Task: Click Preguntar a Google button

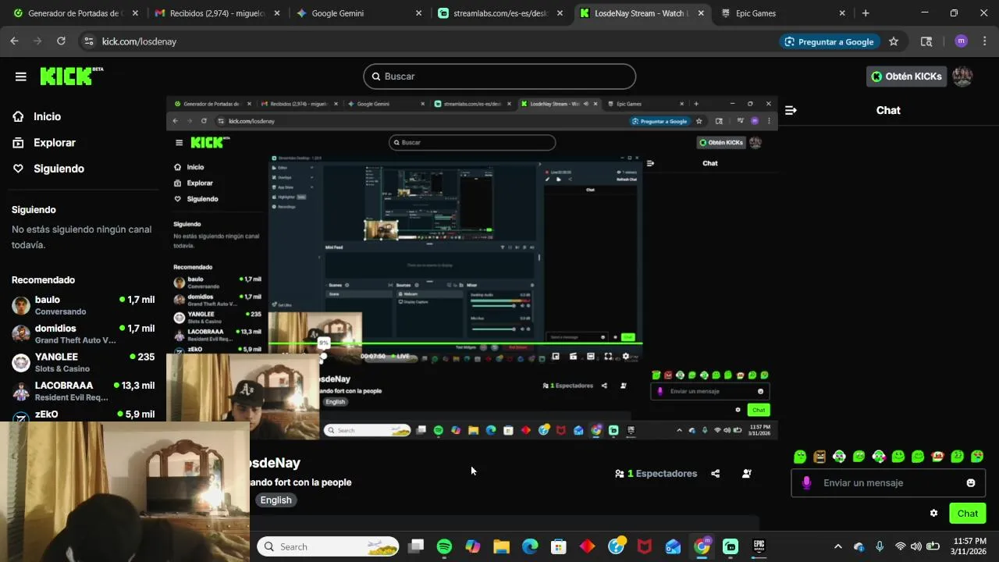Action: [x=829, y=41]
